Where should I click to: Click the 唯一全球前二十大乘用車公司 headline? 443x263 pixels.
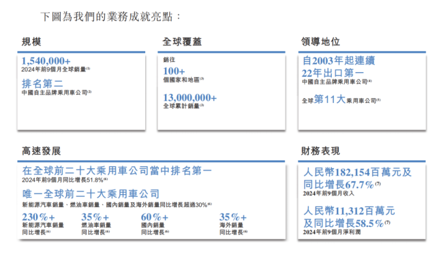click(91, 194)
